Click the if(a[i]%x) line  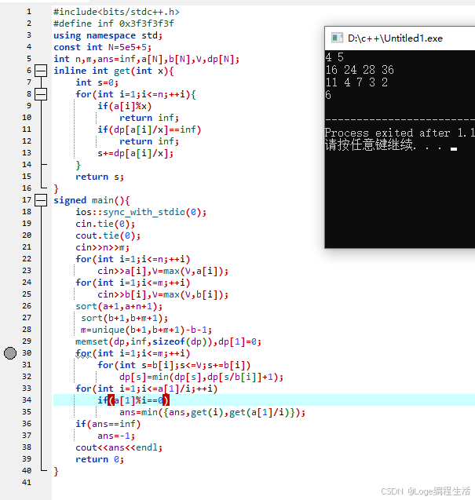tap(124, 106)
